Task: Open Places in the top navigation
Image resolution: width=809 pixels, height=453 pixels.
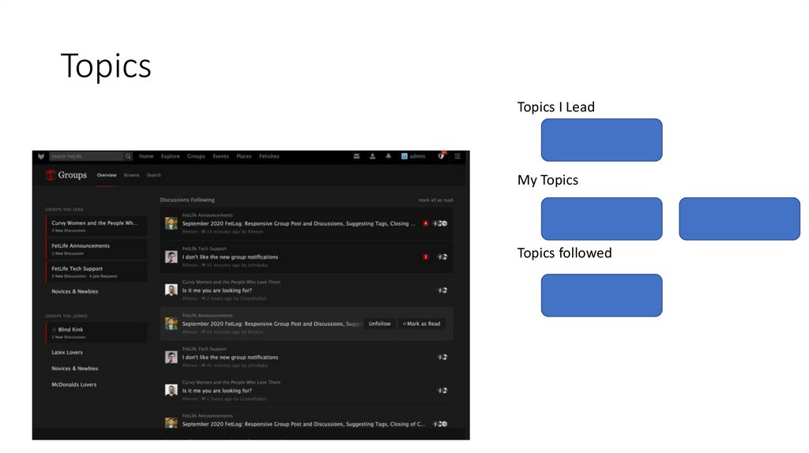Action: (244, 156)
